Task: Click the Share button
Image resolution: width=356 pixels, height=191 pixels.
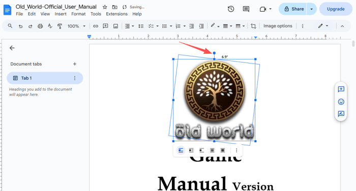Action: click(293, 9)
